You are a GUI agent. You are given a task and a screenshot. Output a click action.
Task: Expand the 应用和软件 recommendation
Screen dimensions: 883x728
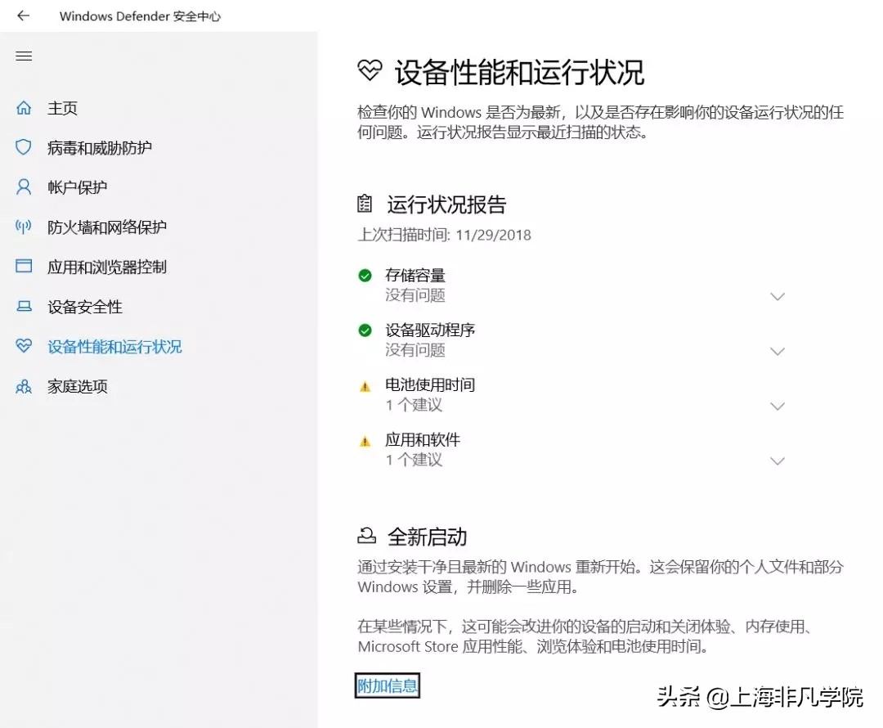click(x=778, y=461)
